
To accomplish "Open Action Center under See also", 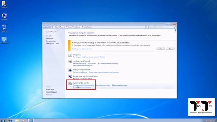I will tap(50, 89).
